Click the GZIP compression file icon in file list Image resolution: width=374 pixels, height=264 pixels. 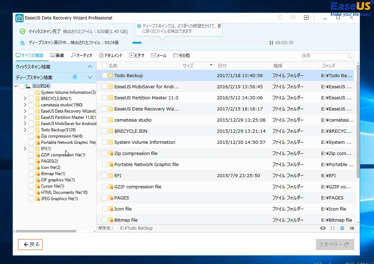[111, 187]
